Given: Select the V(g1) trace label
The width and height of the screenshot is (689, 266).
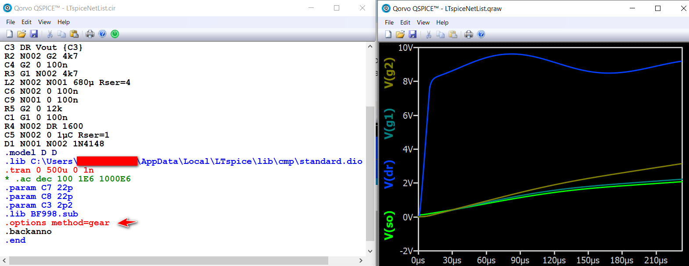Looking at the screenshot, I should point(389,124).
